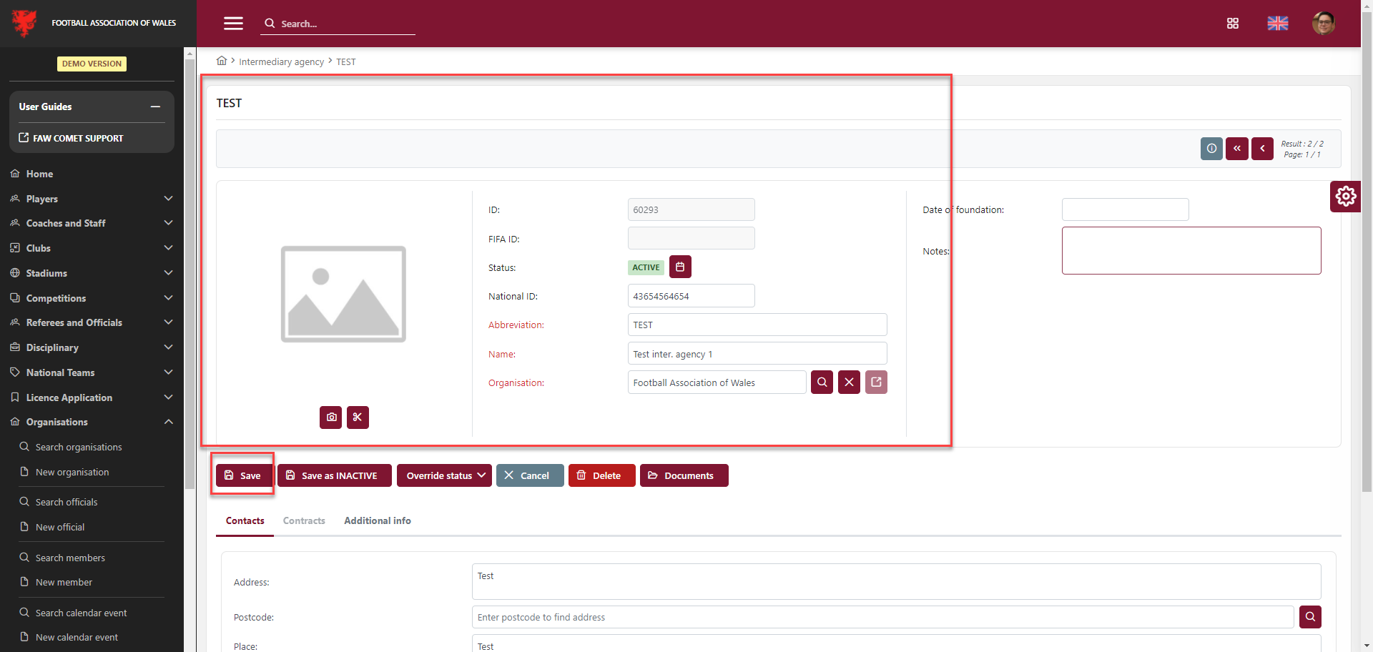This screenshot has width=1373, height=652.
Task: Click the Name input field
Action: click(x=757, y=354)
